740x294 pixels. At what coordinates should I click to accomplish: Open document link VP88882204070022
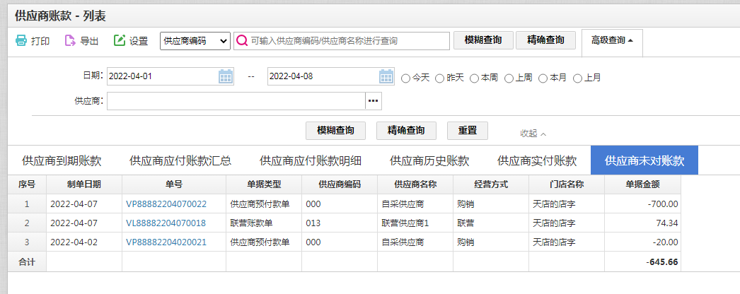point(166,204)
